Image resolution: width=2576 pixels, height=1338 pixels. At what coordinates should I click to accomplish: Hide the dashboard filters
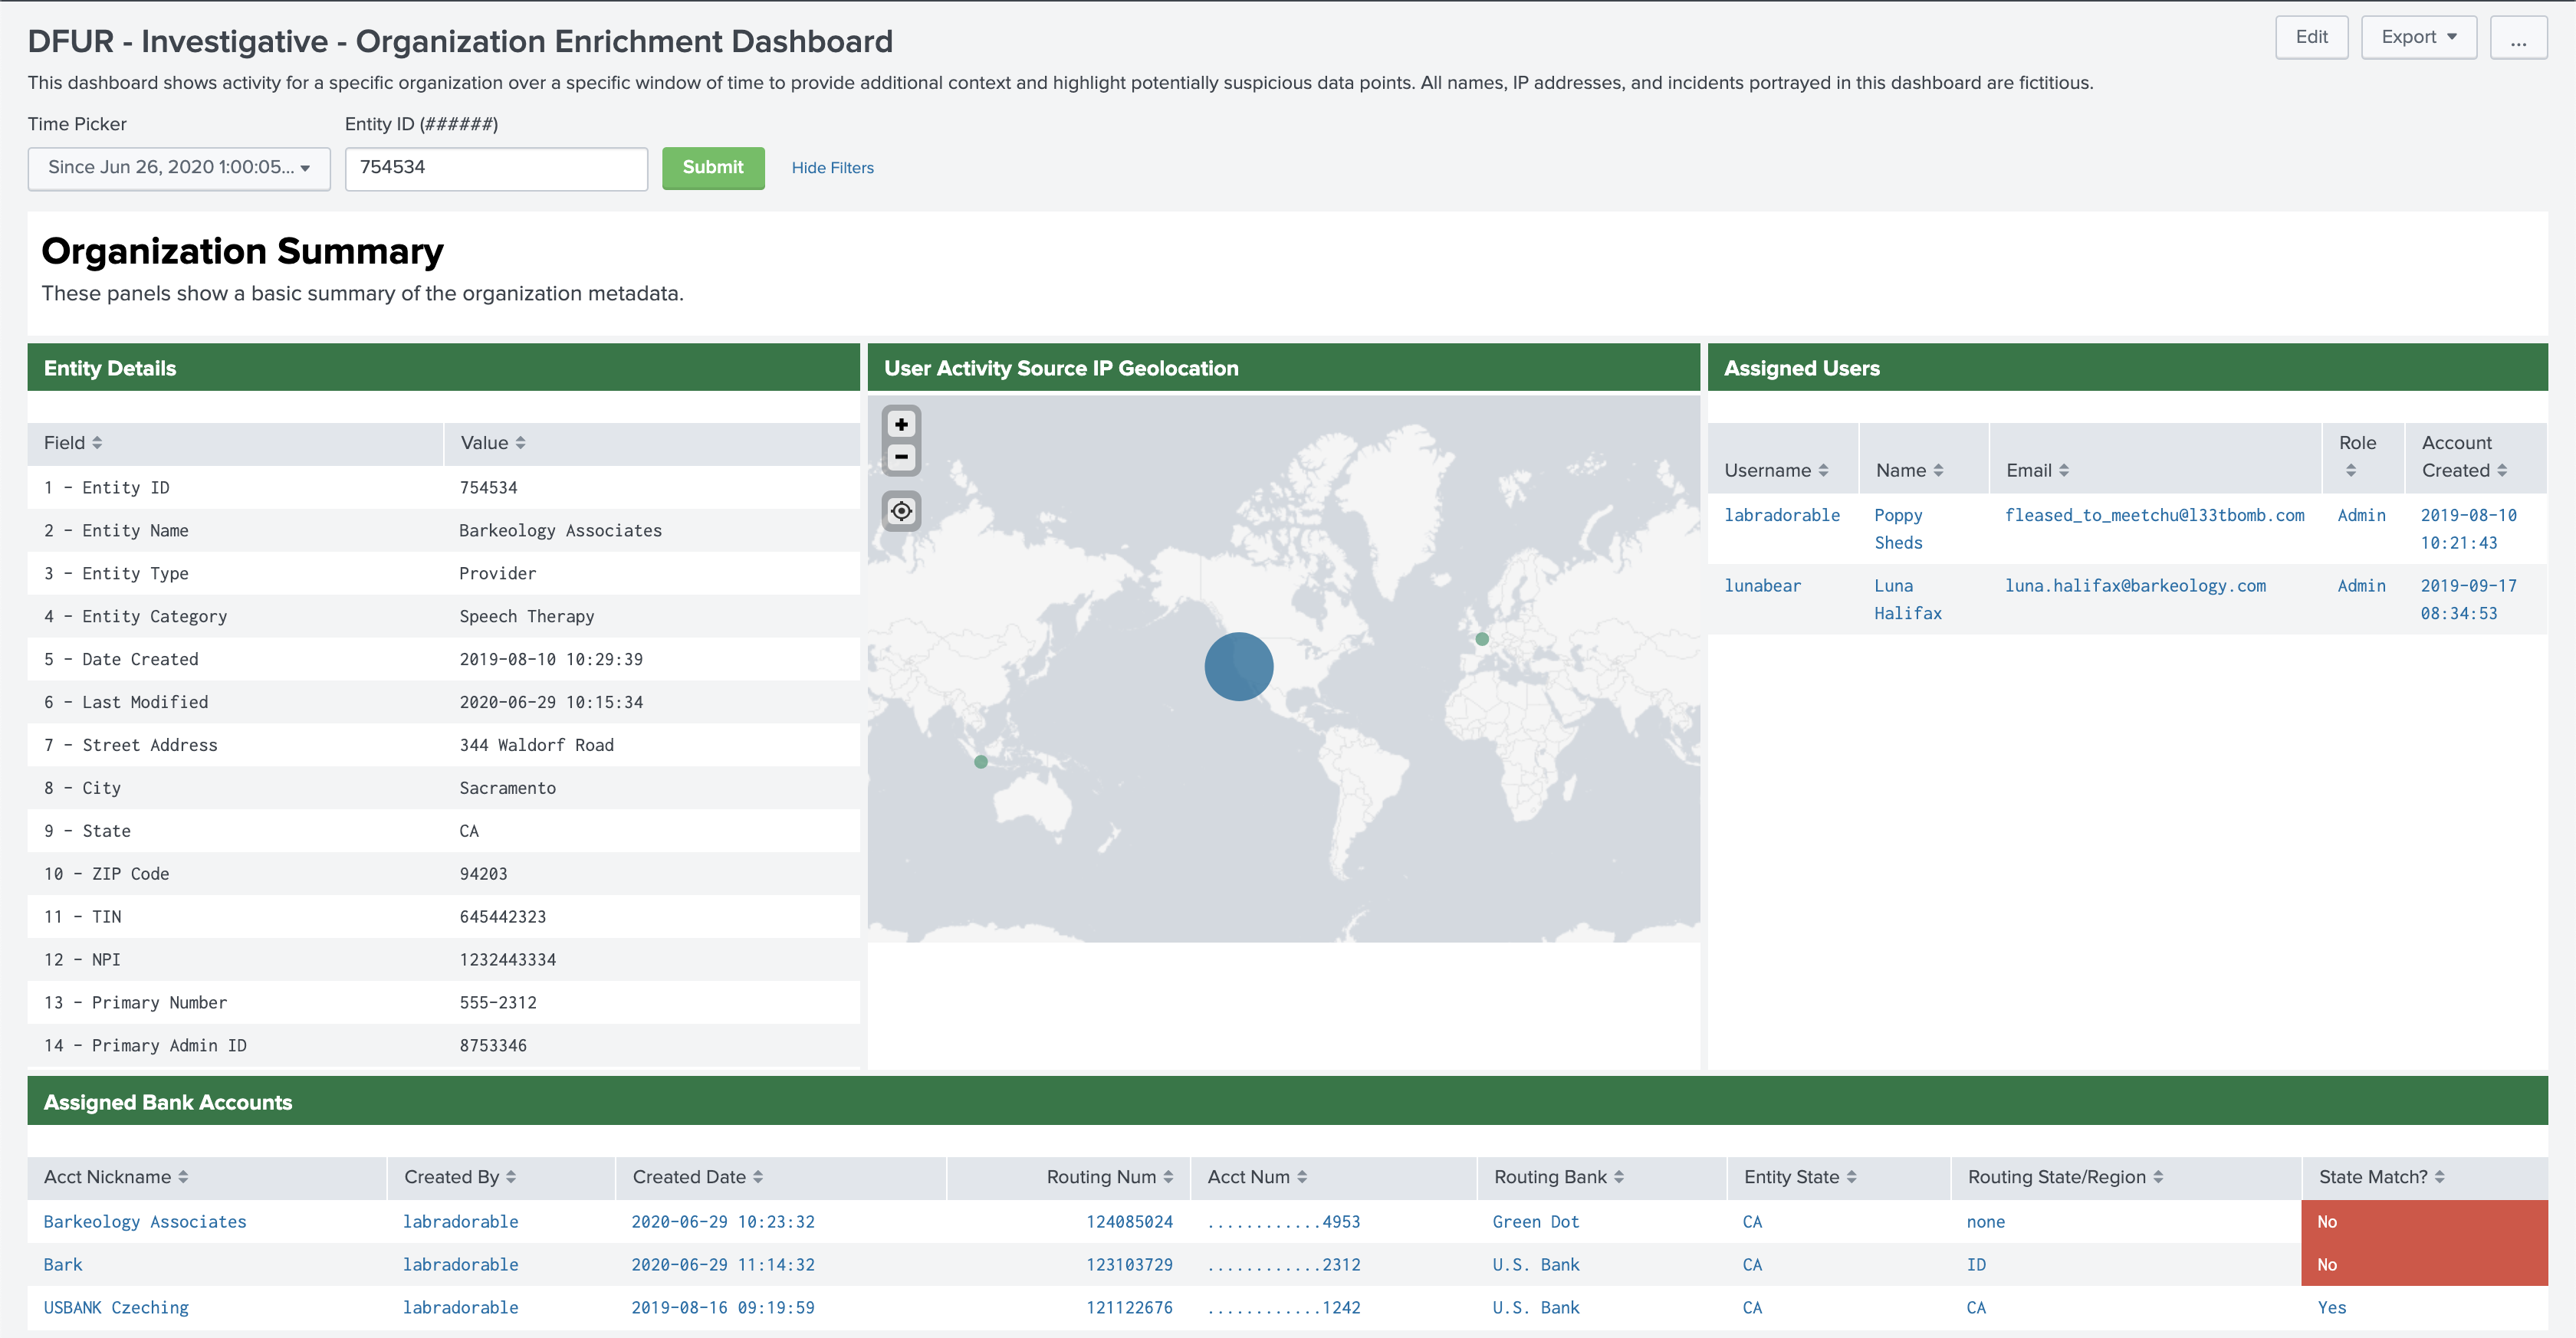coord(832,168)
